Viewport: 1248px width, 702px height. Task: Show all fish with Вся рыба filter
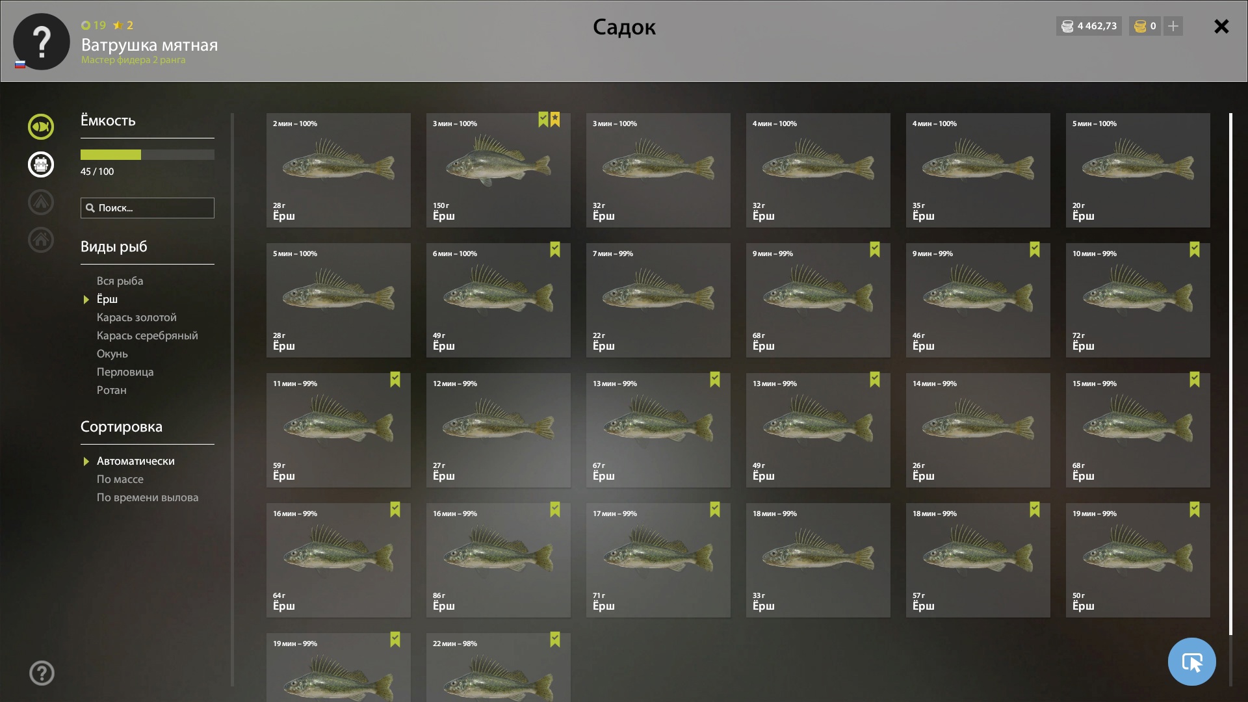pyautogui.click(x=120, y=281)
